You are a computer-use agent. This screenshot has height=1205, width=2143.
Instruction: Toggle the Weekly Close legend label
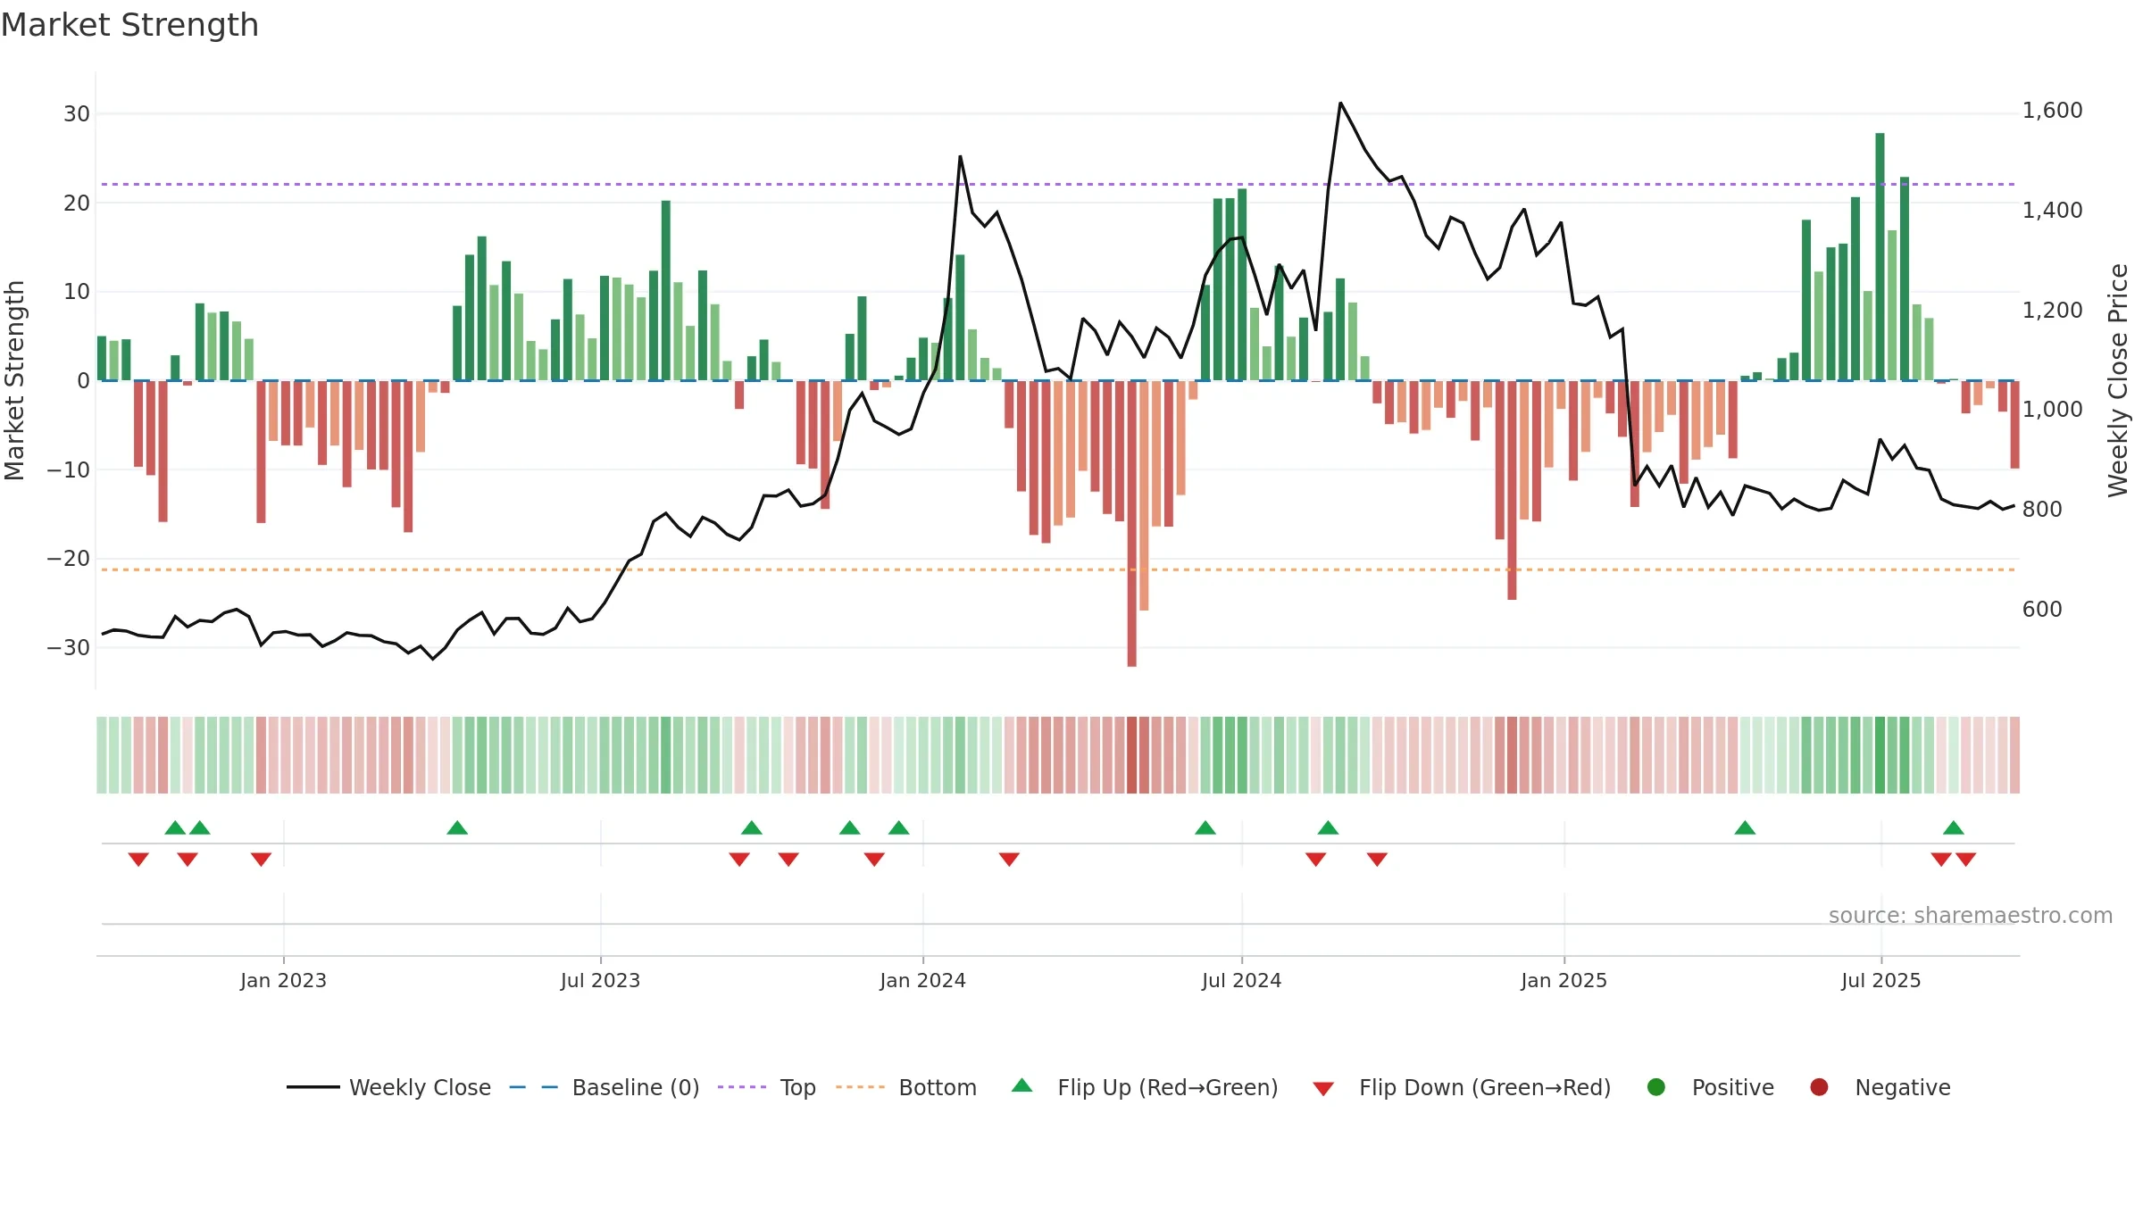click(x=420, y=1088)
